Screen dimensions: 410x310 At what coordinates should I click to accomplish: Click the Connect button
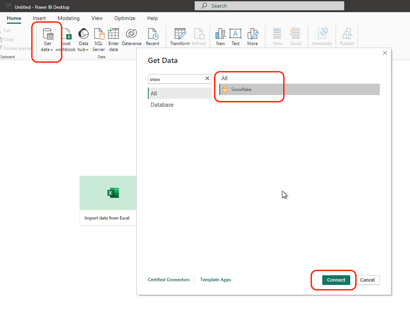(336, 280)
